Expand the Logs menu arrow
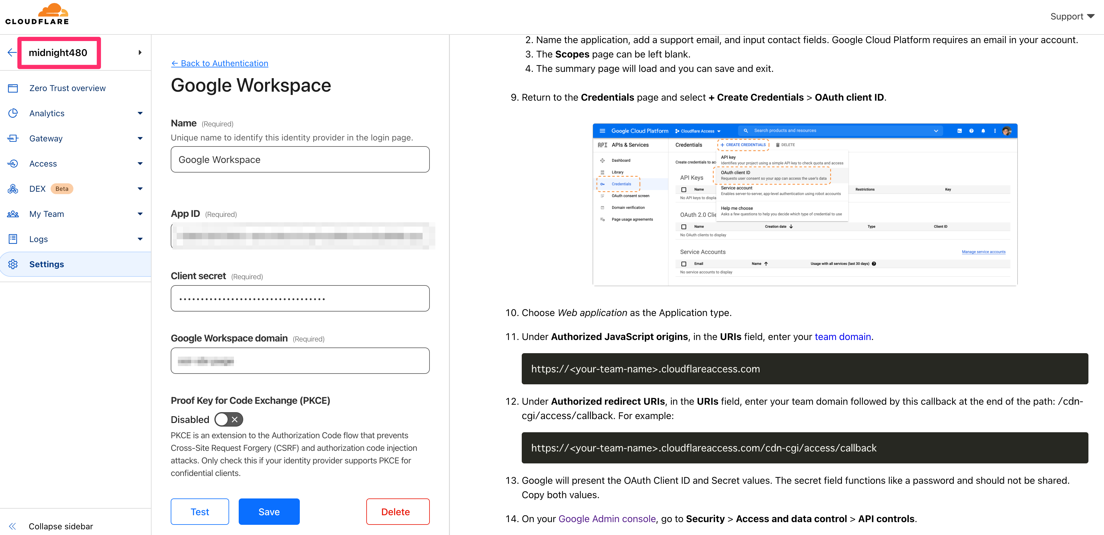Viewport: 1104px width, 535px height. click(140, 239)
